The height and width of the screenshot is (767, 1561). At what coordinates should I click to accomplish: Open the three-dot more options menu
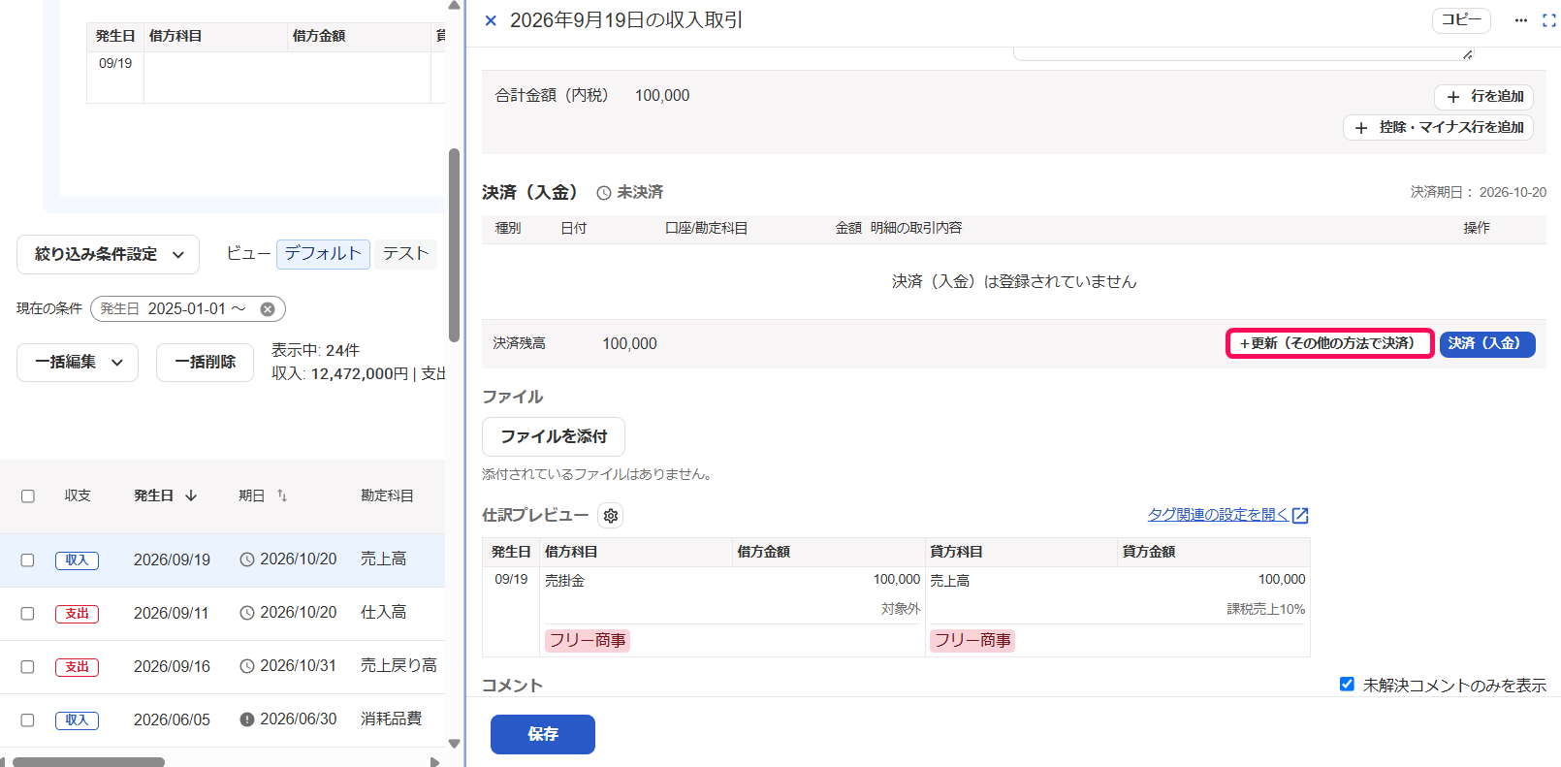(x=1520, y=20)
